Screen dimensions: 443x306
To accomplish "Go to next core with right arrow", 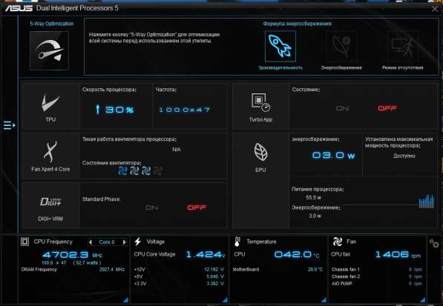I will (125, 242).
